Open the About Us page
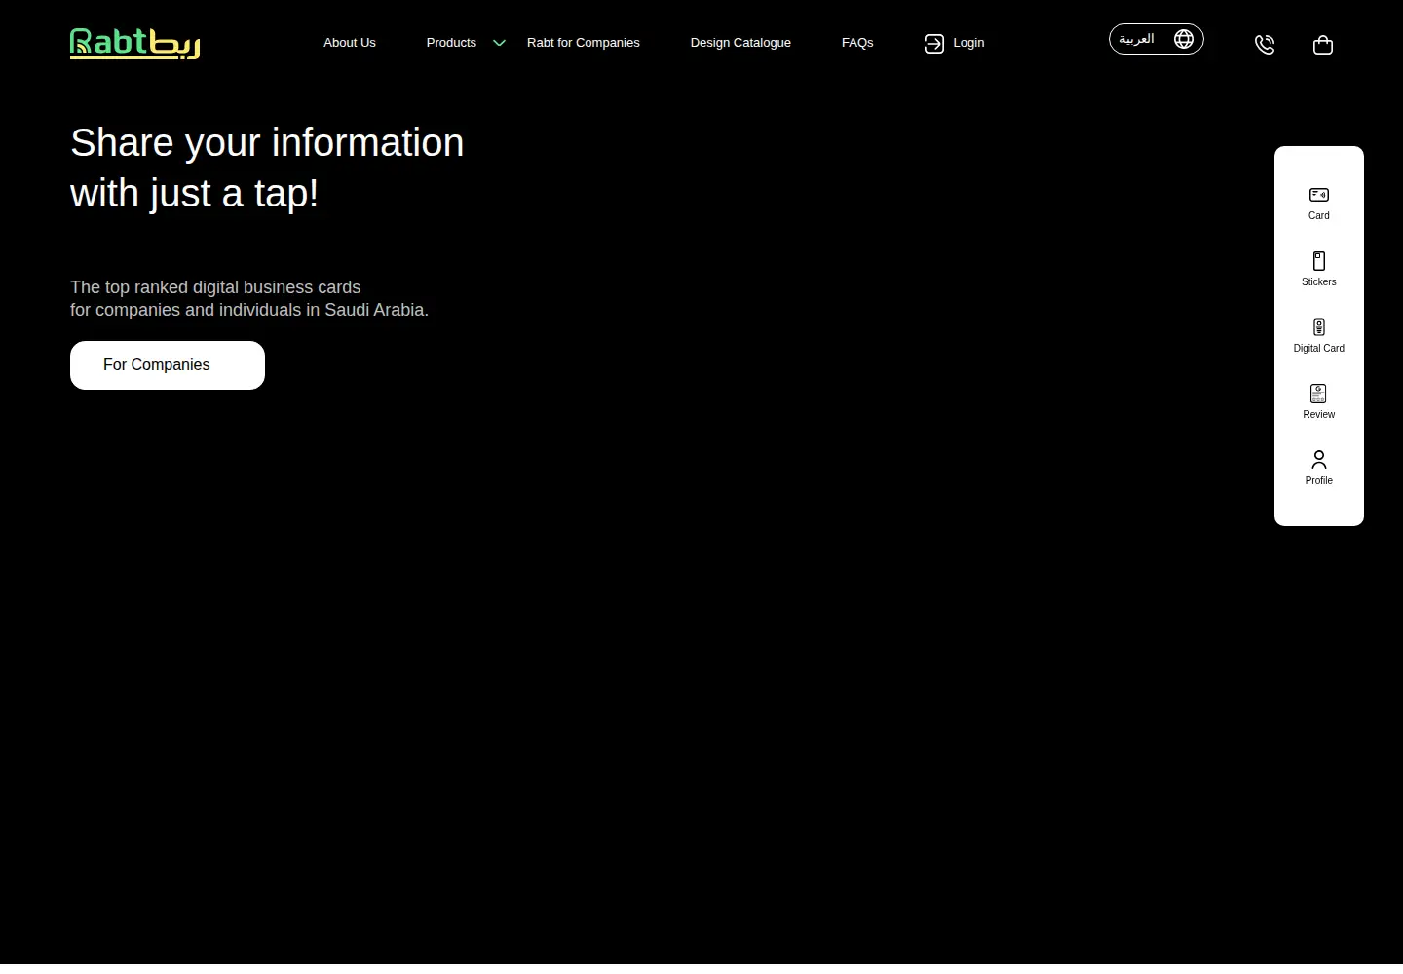The width and height of the screenshot is (1403, 974). pos(350,43)
